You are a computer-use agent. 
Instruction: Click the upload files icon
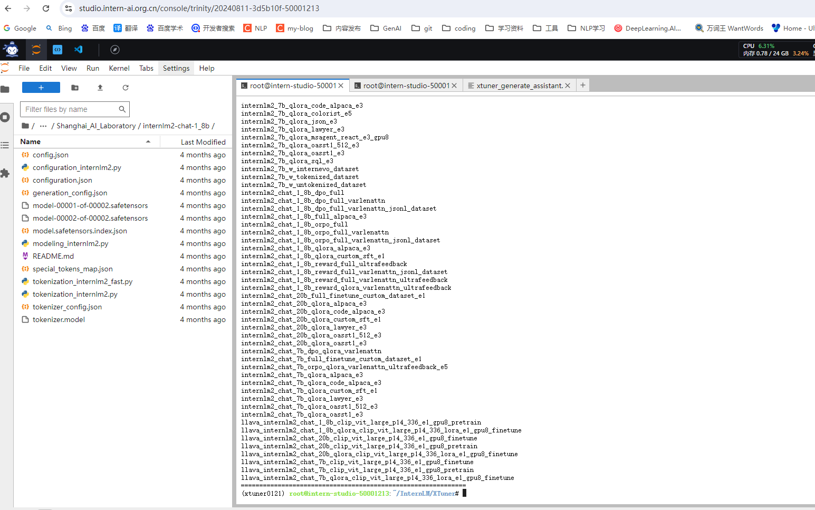tap(100, 88)
